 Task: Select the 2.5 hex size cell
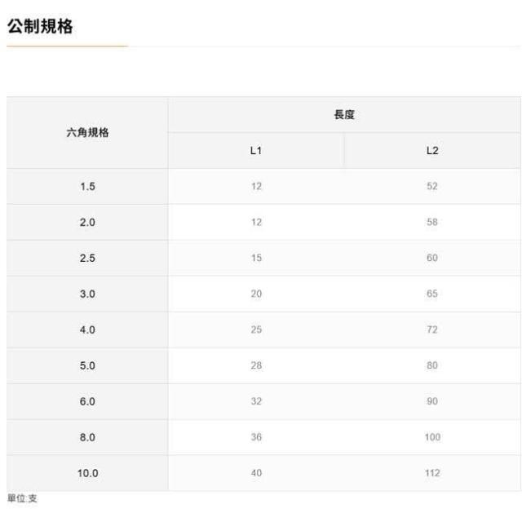87,259
